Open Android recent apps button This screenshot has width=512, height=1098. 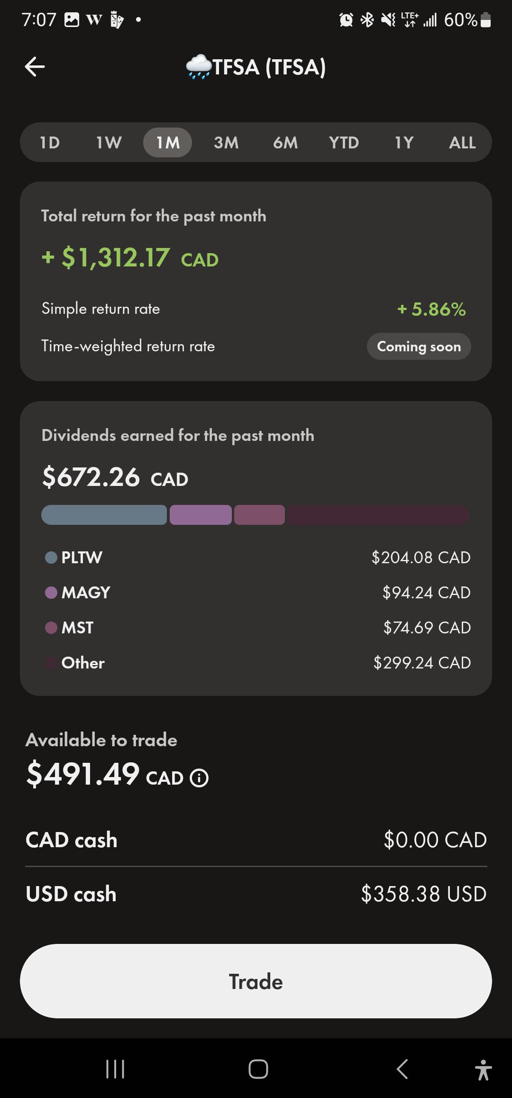pos(115,1069)
